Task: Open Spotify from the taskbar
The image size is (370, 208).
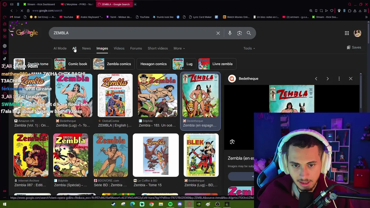Action: [x=170, y=204]
